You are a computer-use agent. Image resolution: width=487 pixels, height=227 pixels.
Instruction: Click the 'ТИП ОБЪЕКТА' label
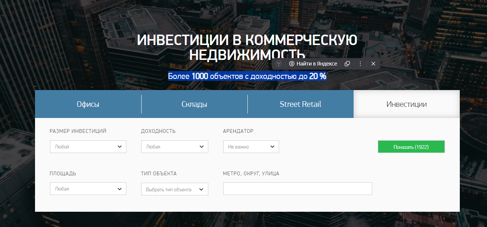[x=159, y=174]
